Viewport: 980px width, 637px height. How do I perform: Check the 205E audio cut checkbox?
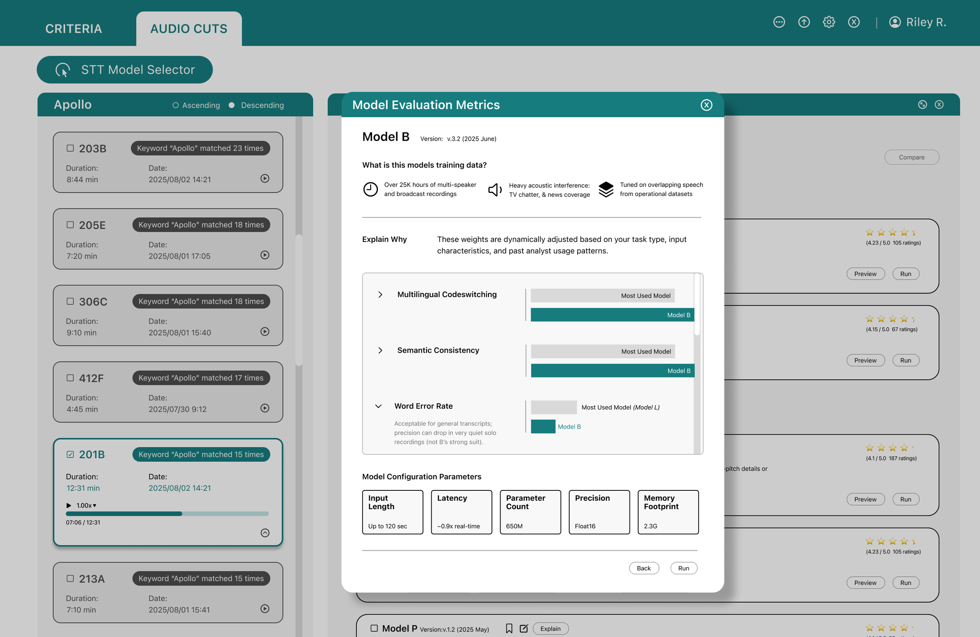click(70, 224)
